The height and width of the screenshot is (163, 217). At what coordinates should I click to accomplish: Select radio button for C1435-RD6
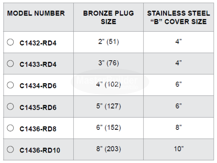tap(10, 107)
